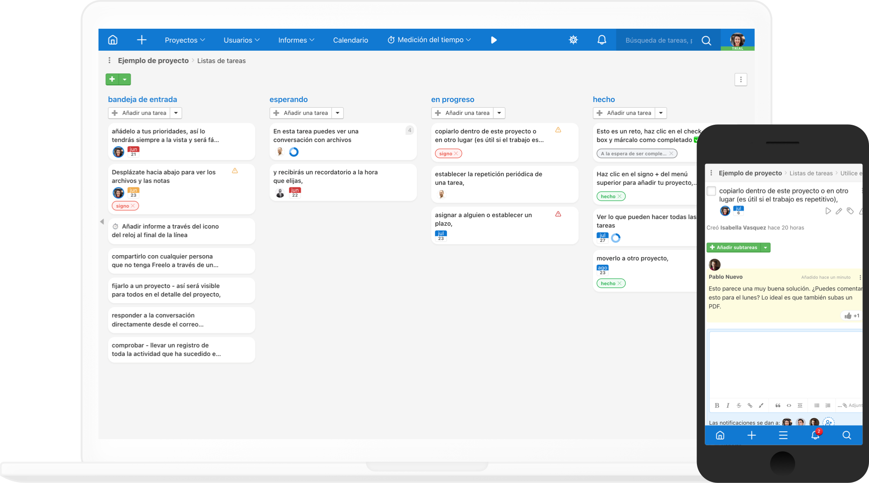Image resolution: width=869 pixels, height=483 pixels.
Task: Remove 'signo' tag on 'Desplázate hacia abajo' card
Action: pyautogui.click(x=133, y=206)
